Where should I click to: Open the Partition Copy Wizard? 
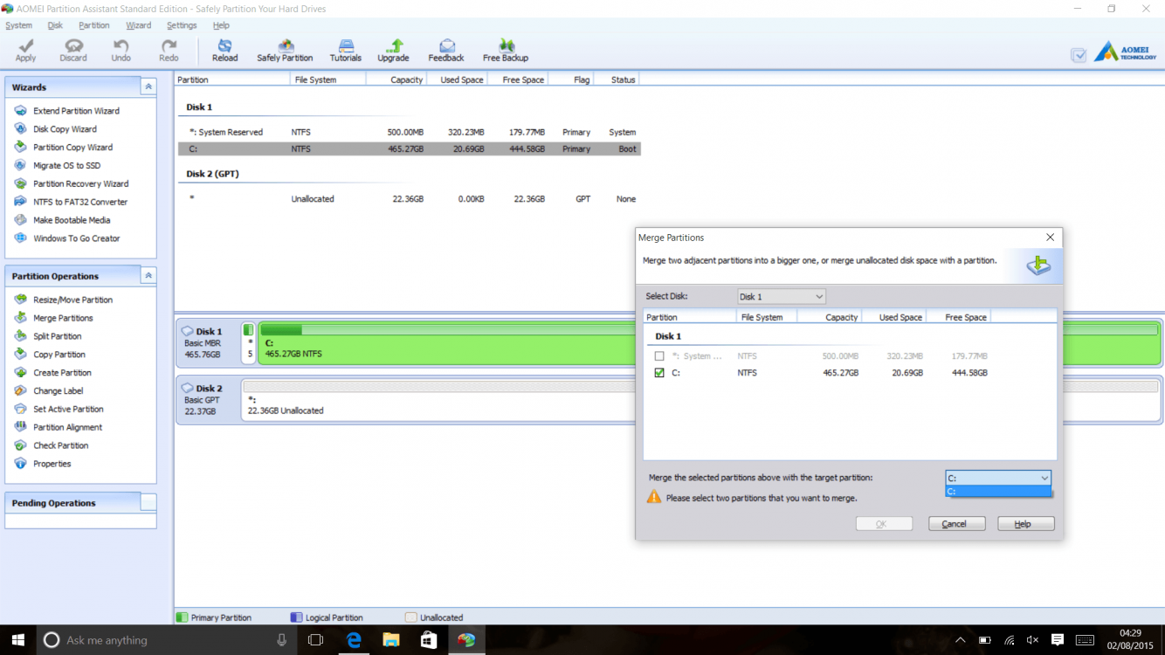click(64, 148)
